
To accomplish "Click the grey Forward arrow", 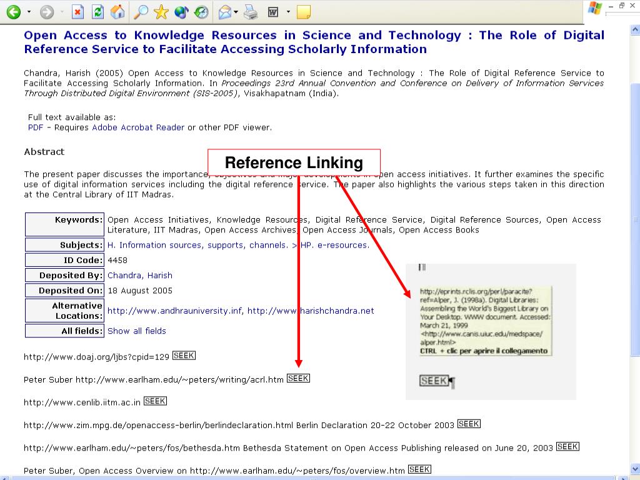I will click(x=47, y=12).
